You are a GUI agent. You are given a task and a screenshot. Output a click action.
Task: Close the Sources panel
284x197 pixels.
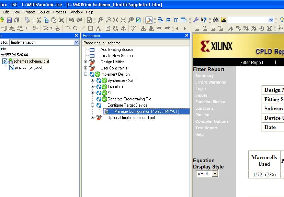(76, 35)
